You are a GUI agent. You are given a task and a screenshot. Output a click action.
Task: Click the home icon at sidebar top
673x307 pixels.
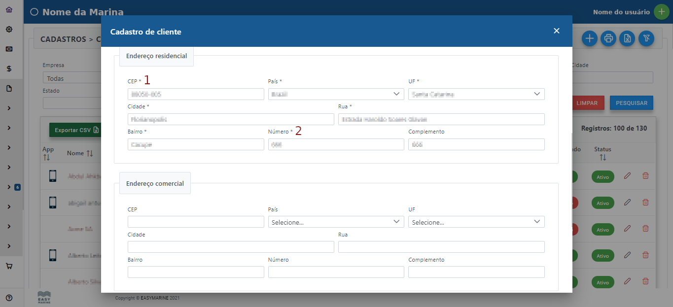pyautogui.click(x=8, y=8)
